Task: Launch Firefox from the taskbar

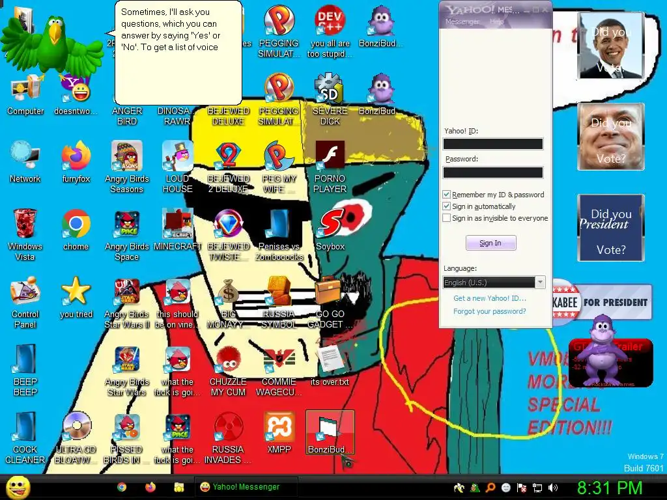Action: click(x=150, y=487)
